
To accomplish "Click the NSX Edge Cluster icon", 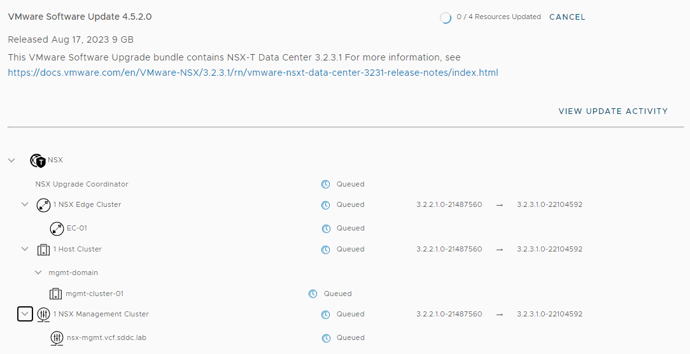I will [43, 205].
